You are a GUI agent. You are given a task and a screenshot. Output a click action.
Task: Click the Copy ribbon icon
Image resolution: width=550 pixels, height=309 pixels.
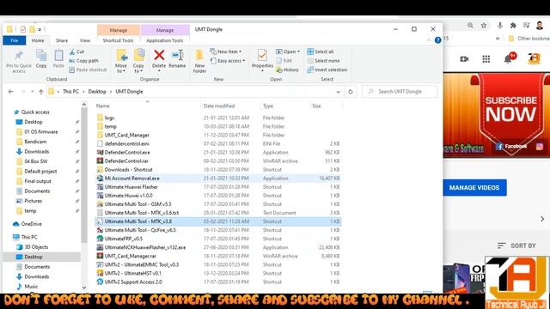(41, 55)
